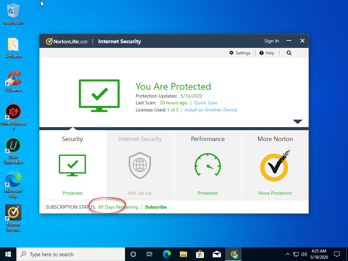Open volume control tray icon
348x261 pixels.
(304, 254)
